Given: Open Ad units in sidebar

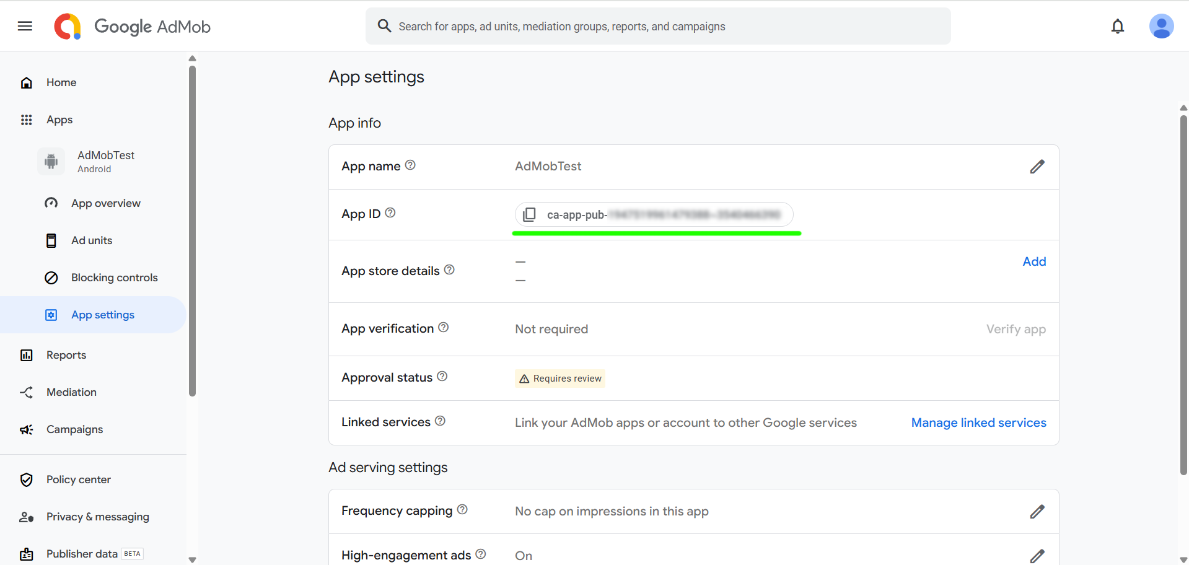Looking at the screenshot, I should coord(92,240).
